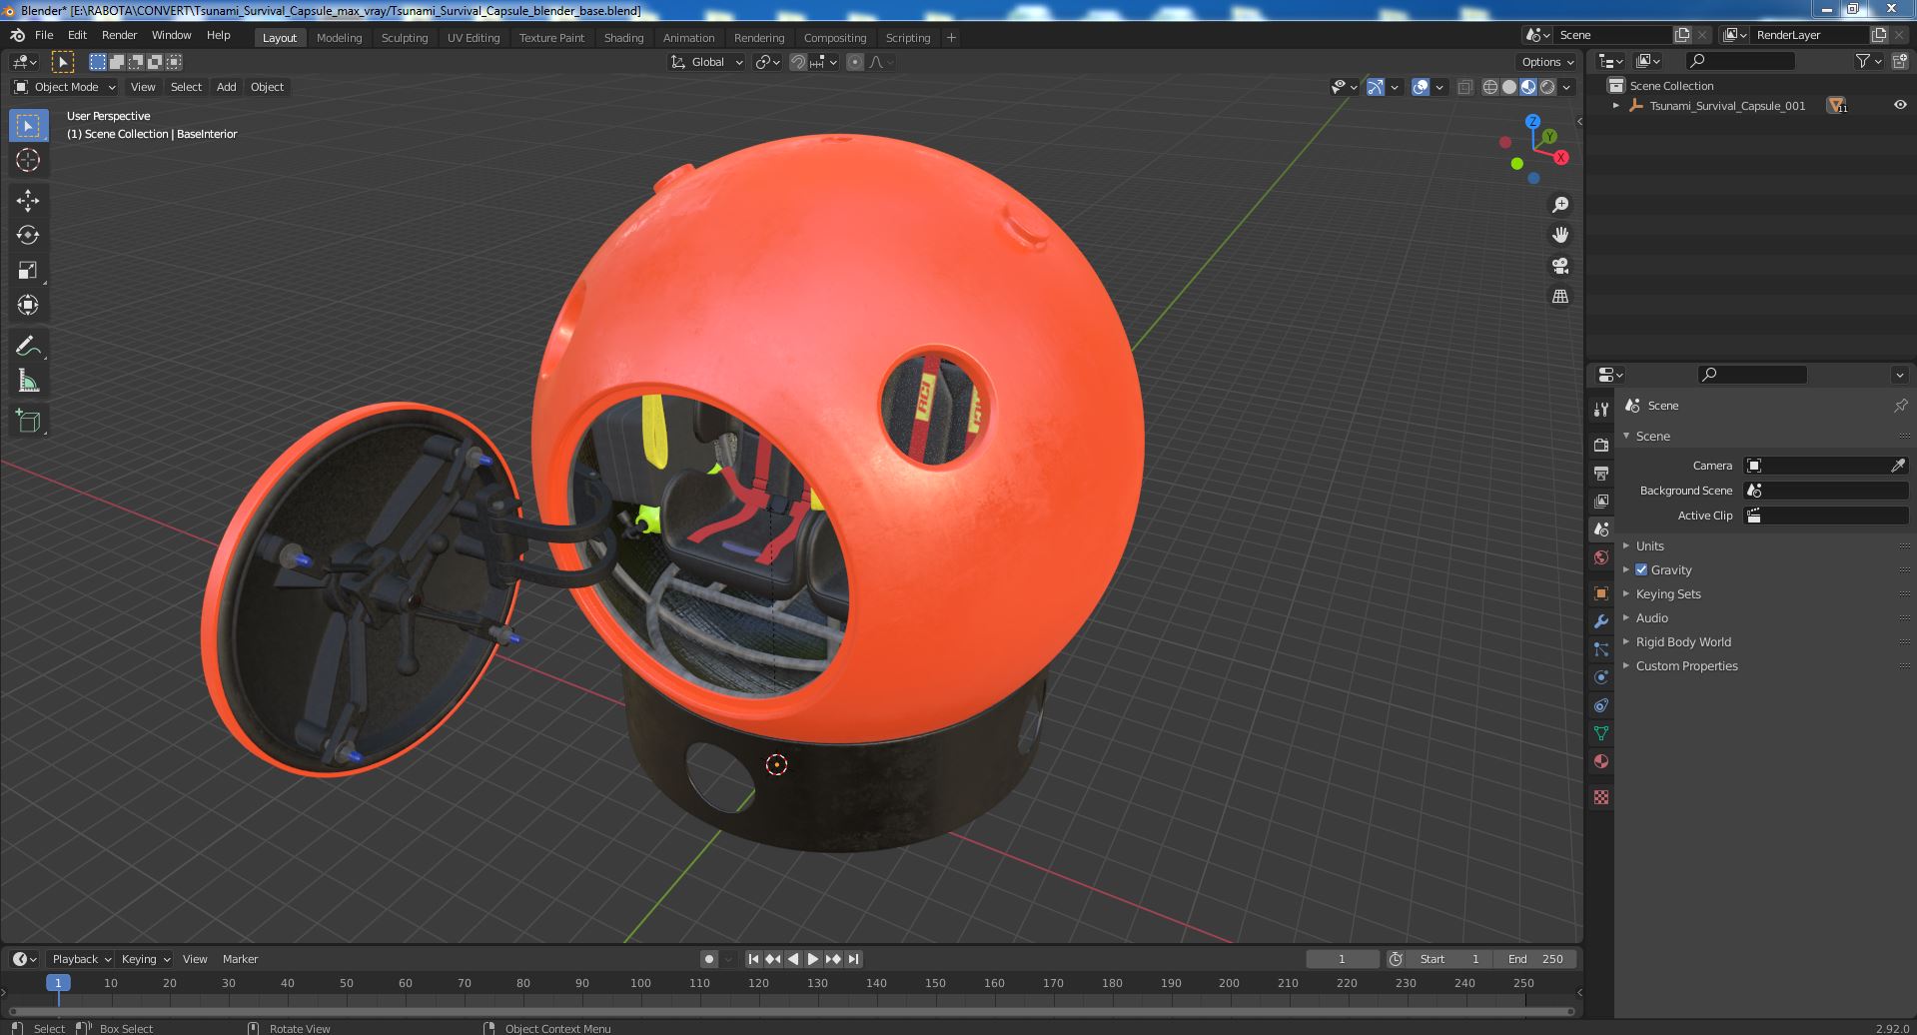Image resolution: width=1917 pixels, height=1035 pixels.
Task: Toggle proportional editing button
Action: click(855, 62)
